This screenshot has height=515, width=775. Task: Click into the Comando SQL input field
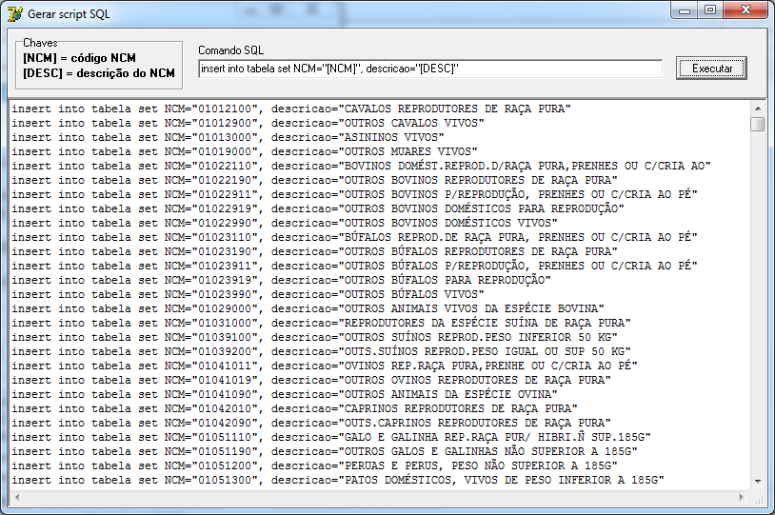(430, 69)
